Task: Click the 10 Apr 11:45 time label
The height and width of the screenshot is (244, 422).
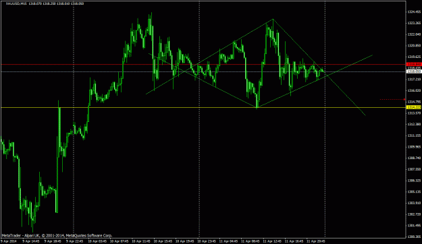Action: pos(141,241)
